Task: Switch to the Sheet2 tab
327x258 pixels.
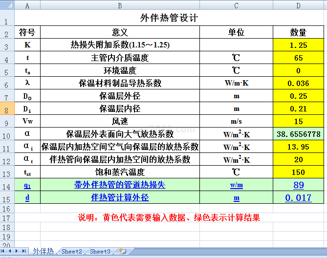Action: pos(71,251)
